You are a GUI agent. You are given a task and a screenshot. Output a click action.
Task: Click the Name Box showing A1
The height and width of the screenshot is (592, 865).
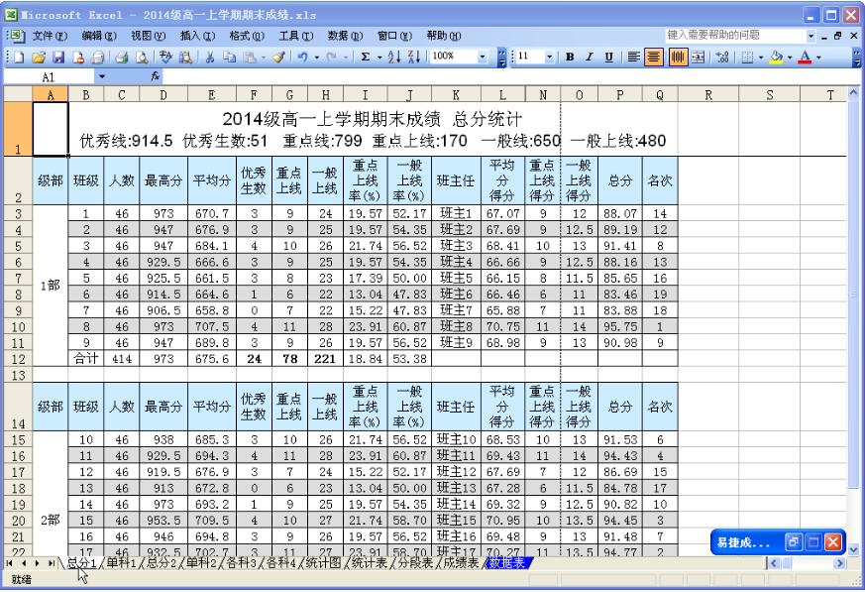pyautogui.click(x=50, y=76)
